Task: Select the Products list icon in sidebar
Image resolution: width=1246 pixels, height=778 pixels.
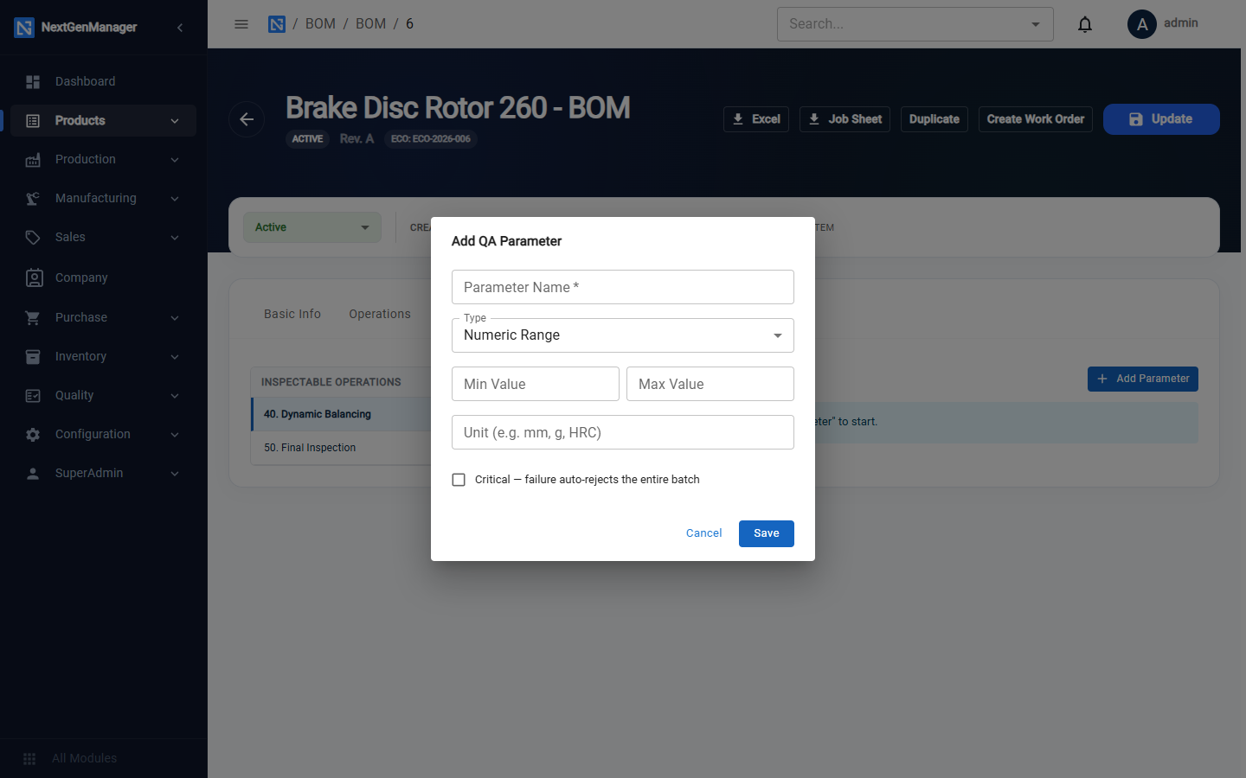Action: (x=33, y=120)
